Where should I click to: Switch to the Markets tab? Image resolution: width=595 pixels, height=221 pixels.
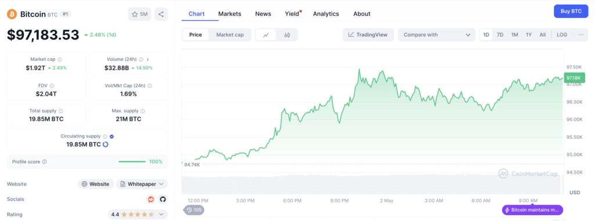point(230,14)
